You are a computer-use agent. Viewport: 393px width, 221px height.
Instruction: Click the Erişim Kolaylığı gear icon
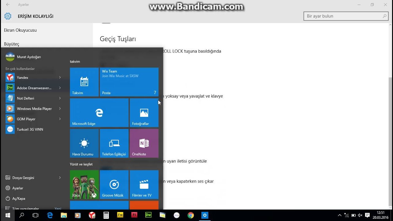[x=8, y=16]
